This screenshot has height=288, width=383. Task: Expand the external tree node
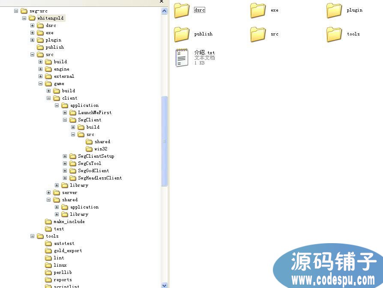coord(41,76)
